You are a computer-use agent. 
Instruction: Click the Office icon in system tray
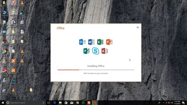click(x=166, y=103)
